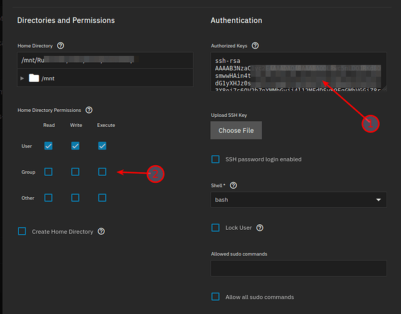Check Allow all sudo commands
The width and height of the screenshot is (401, 314).
click(x=215, y=296)
